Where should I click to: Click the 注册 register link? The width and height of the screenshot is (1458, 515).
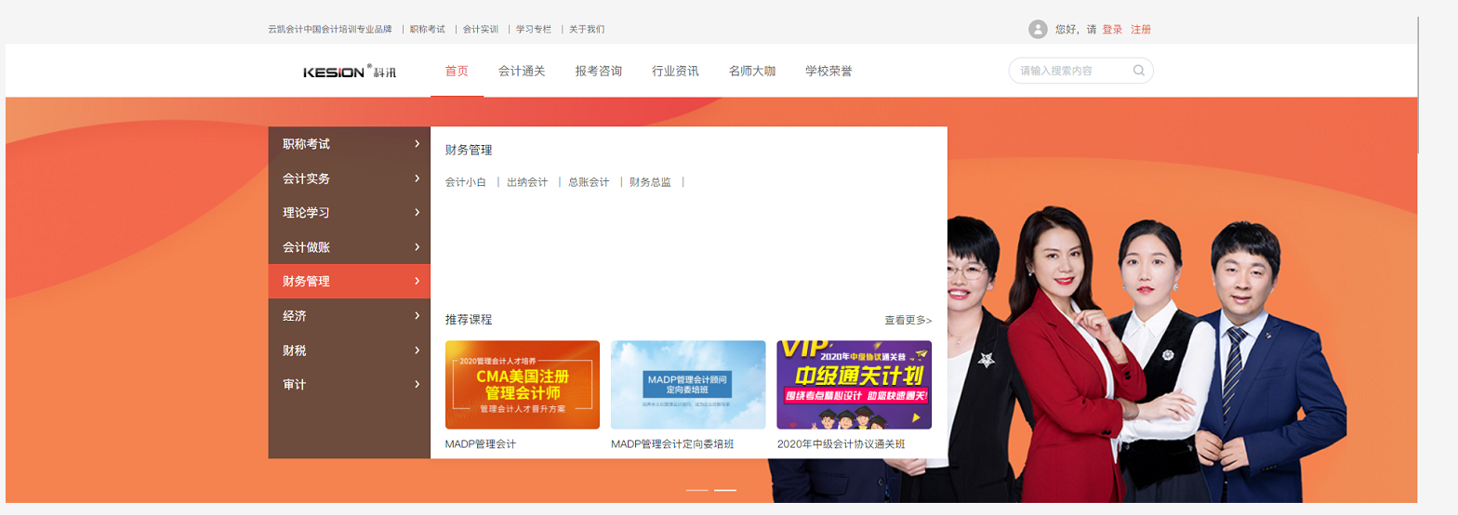pyautogui.click(x=1141, y=30)
